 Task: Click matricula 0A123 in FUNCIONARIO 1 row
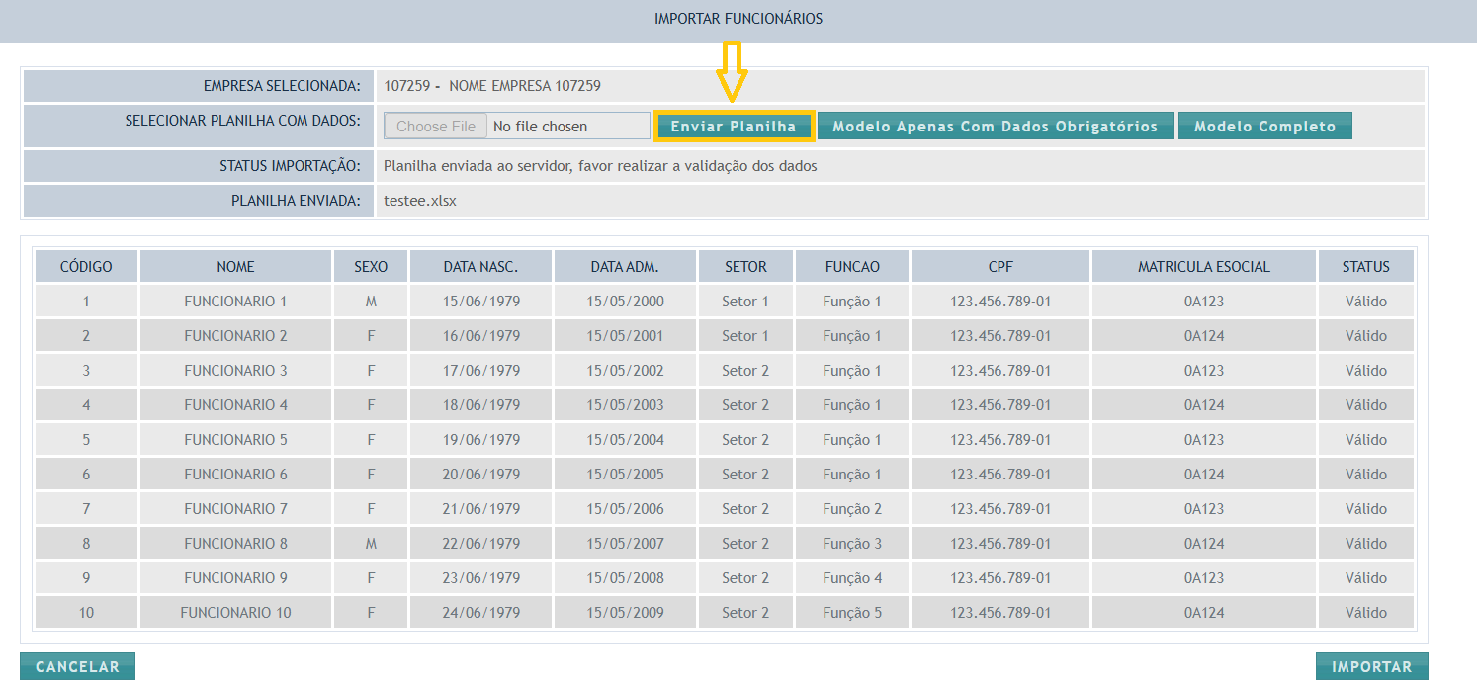tap(1204, 302)
